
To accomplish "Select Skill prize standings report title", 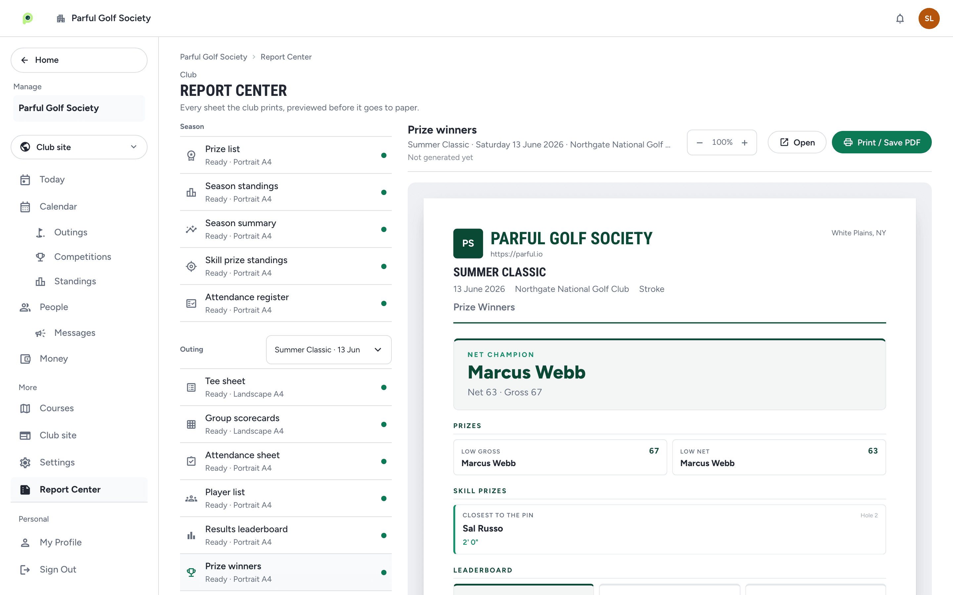I will (x=246, y=260).
